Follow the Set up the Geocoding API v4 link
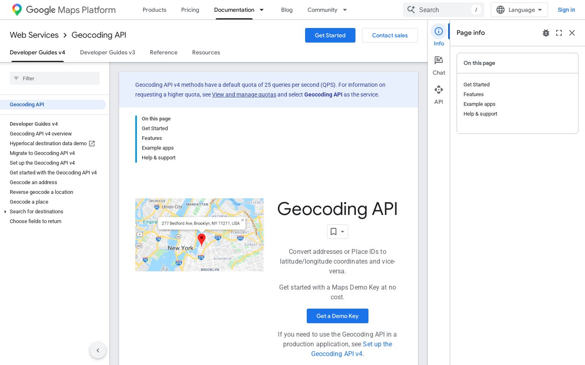 pos(352,349)
